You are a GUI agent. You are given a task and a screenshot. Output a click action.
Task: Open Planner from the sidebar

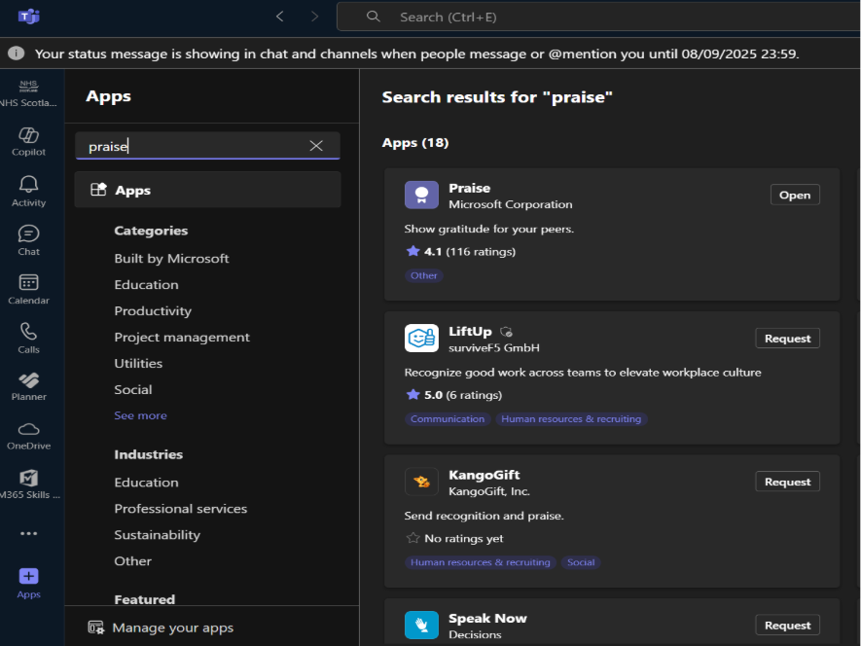click(28, 386)
